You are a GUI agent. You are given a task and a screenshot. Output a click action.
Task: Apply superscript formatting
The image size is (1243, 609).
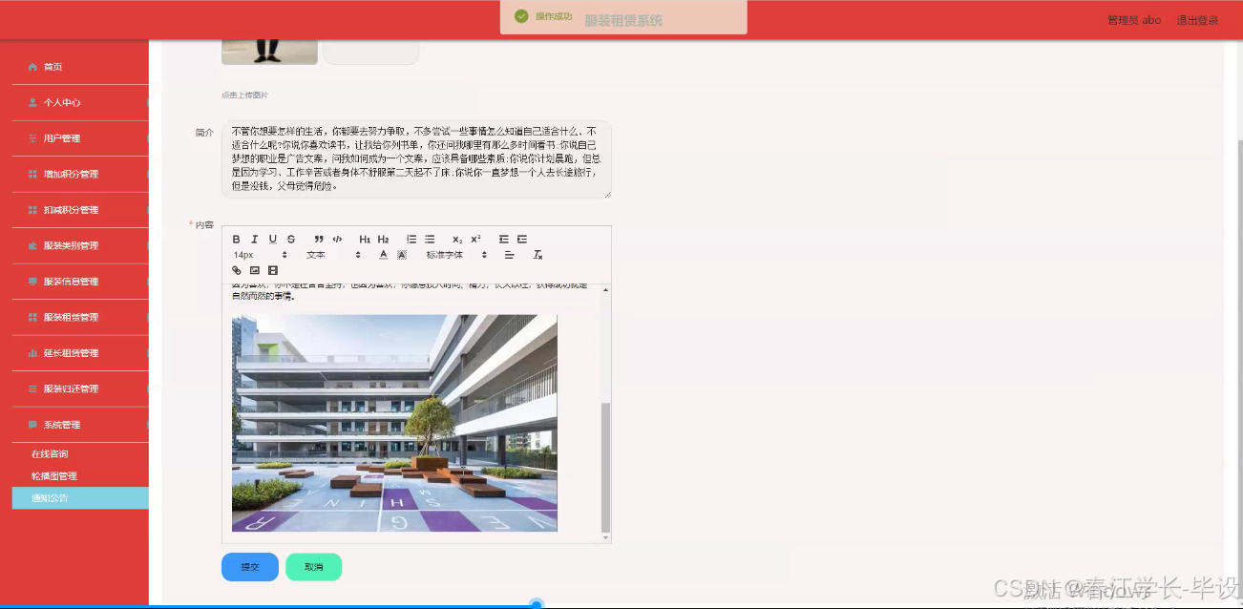(475, 240)
